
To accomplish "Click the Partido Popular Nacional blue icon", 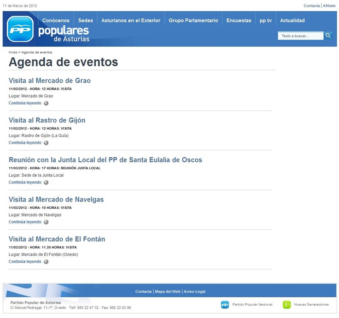I will pyautogui.click(x=225, y=305).
